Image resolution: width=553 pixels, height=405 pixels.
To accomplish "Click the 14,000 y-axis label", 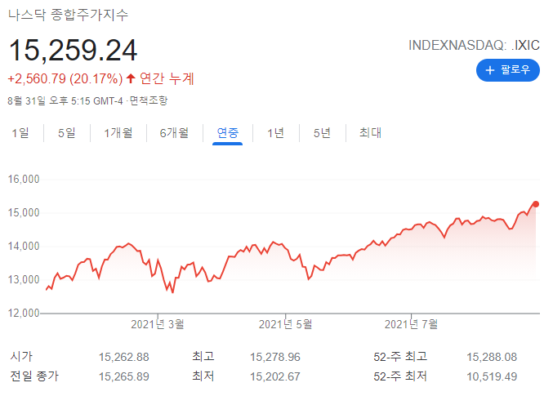I will pyautogui.click(x=24, y=246).
